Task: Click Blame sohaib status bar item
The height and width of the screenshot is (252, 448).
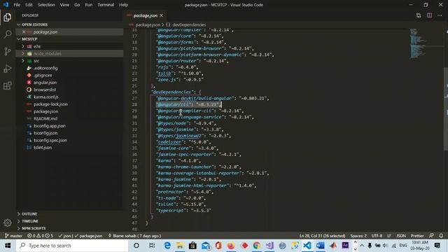Action: pos(134,236)
